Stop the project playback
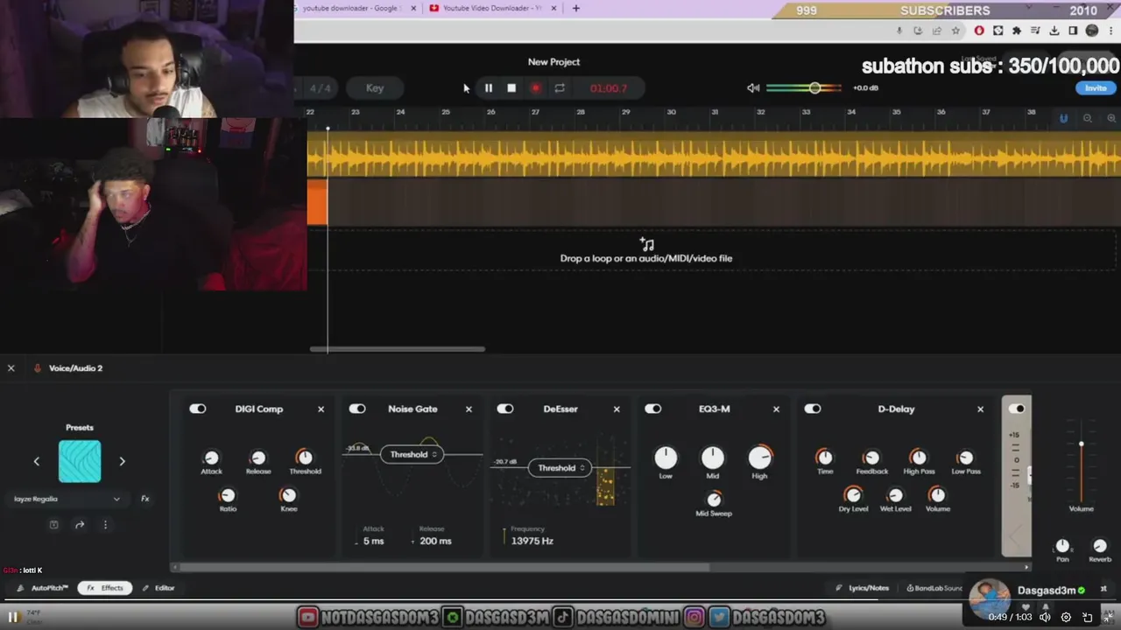Viewport: 1121px width, 630px height. click(511, 88)
